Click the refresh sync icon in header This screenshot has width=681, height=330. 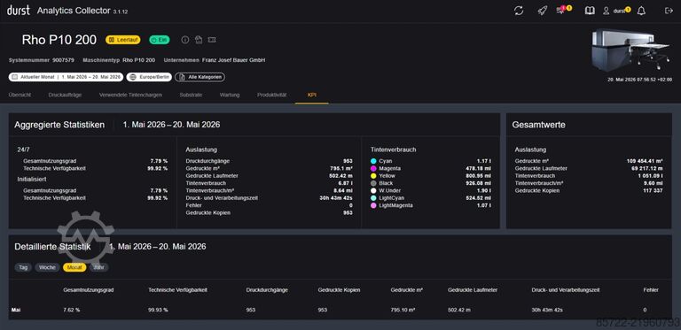click(519, 11)
